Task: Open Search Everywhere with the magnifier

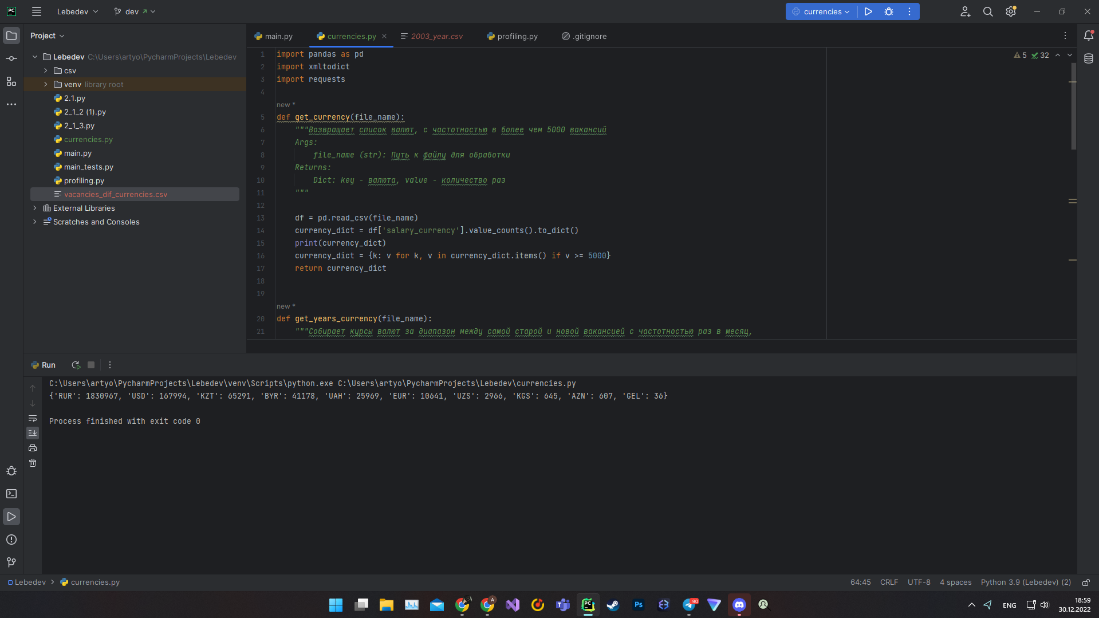Action: [x=987, y=11]
